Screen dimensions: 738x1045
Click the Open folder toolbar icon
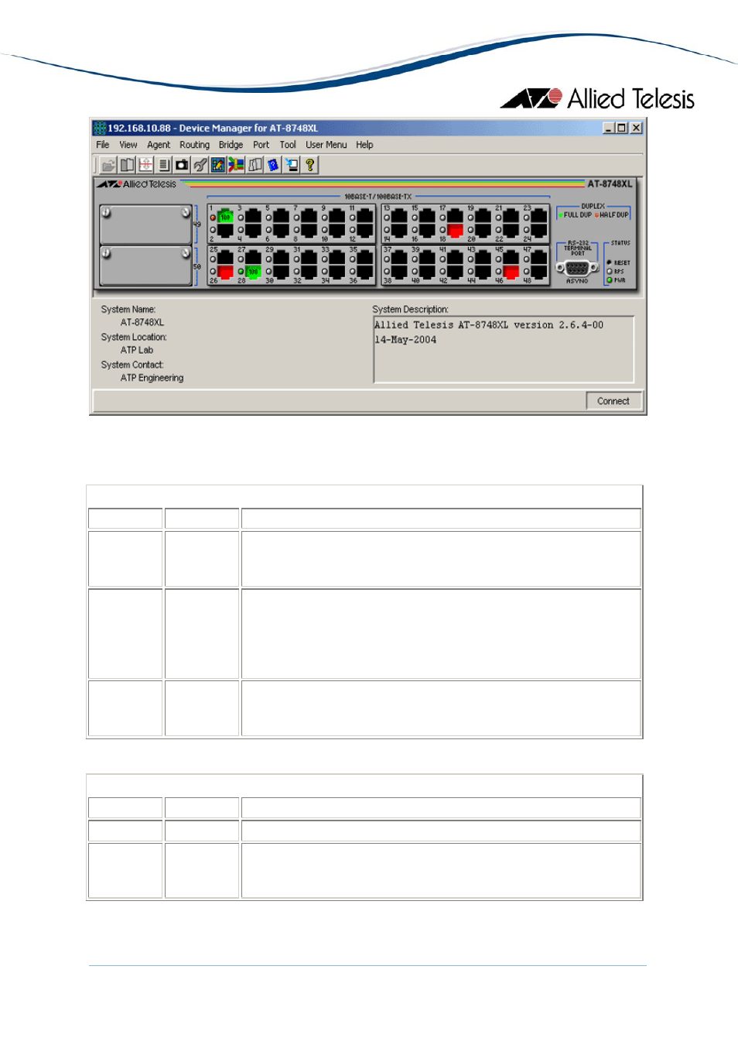(x=108, y=165)
